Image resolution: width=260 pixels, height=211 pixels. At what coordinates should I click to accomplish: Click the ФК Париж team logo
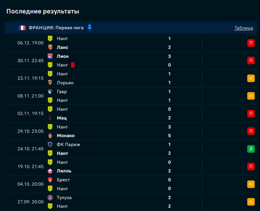click(x=50, y=144)
